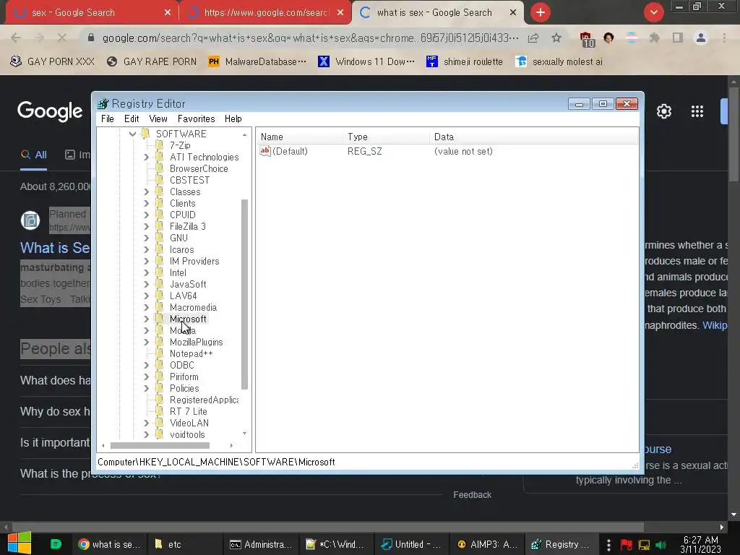
Task: Collapse the SOFTWARE registry key
Action: point(133,134)
